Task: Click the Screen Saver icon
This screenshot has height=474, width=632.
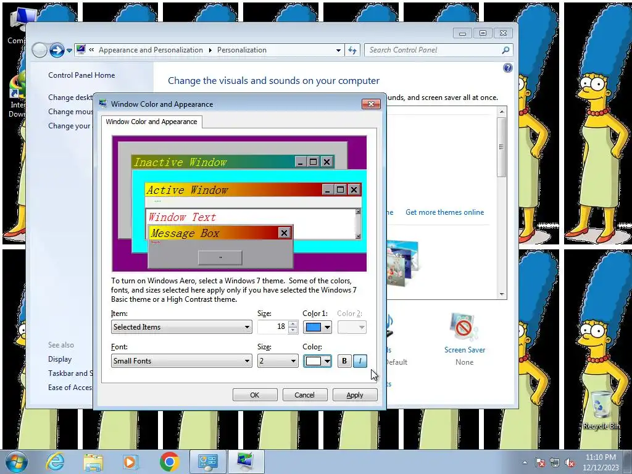Action: point(464,327)
